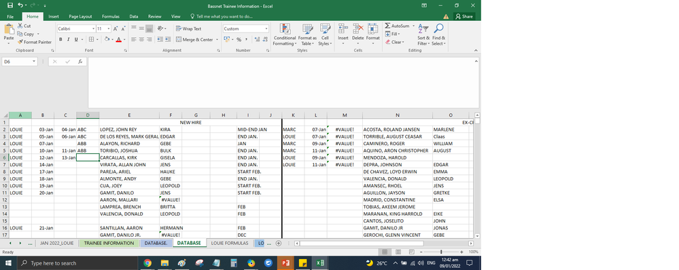Align cell text left
Viewport: 679px width, 270px height.
click(x=134, y=39)
